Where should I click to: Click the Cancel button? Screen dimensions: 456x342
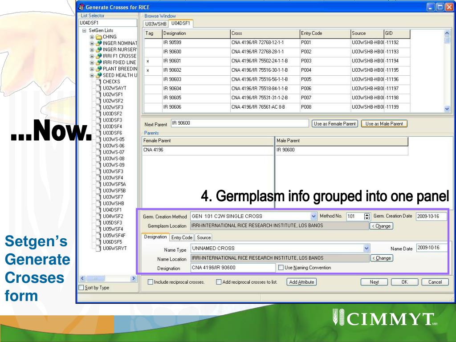435,282
